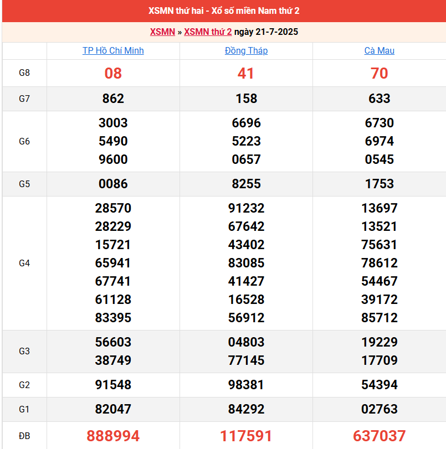The image size is (446, 449).
Task: Click G6 number 6730
Action: pyautogui.click(x=379, y=123)
